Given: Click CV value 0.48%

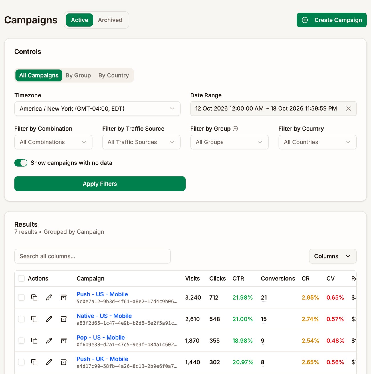Looking at the screenshot, I should tap(335, 340).
